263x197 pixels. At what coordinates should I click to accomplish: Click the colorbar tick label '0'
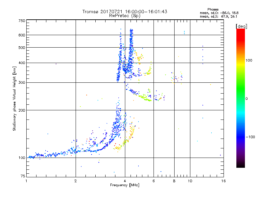click(247, 99)
